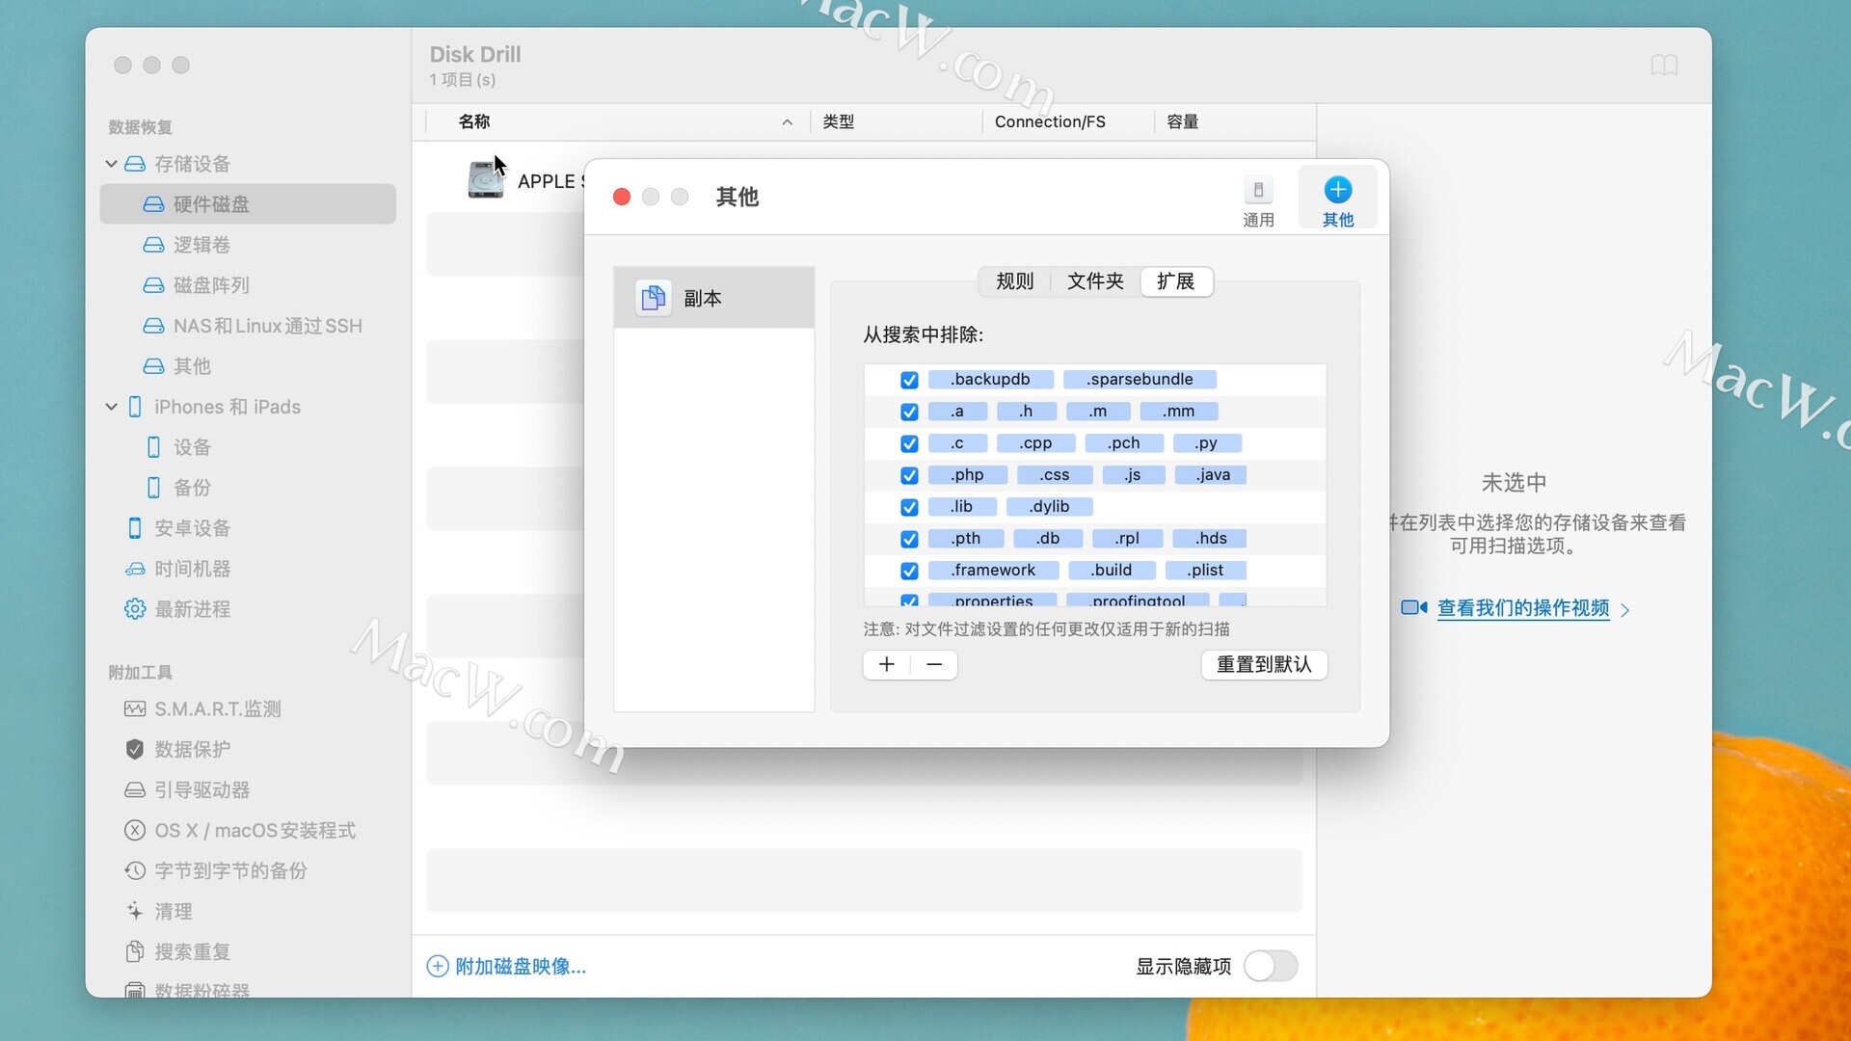Select the .dylib extension tag
Image resolution: width=1851 pixels, height=1041 pixels.
click(1049, 507)
